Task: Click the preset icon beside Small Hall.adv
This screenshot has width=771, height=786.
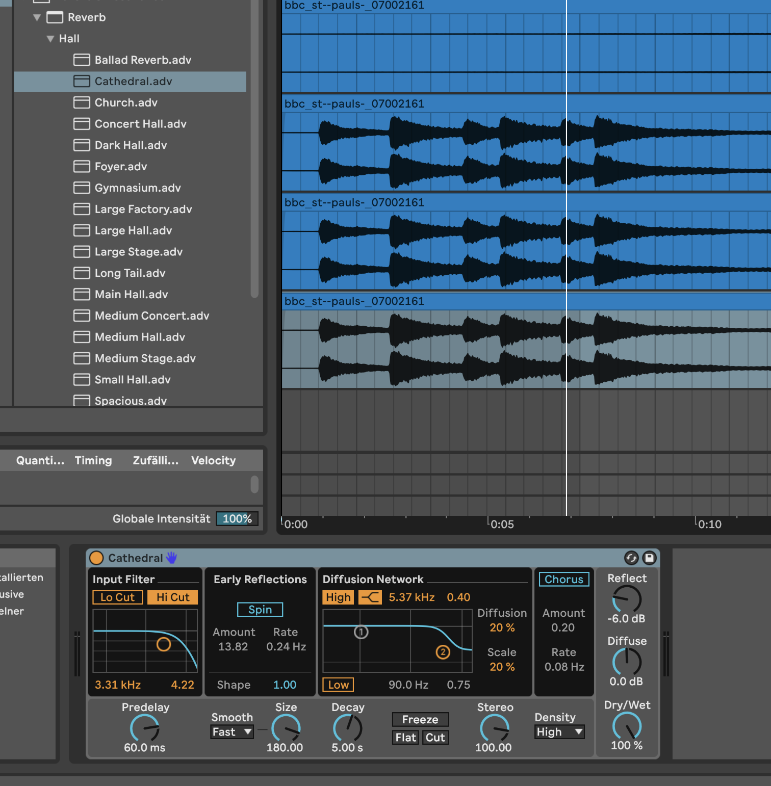Action: (82, 380)
